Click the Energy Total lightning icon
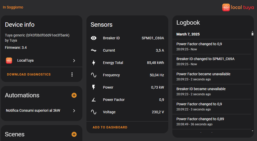This screenshot has width=257, height=141. pyautogui.click(x=94, y=63)
